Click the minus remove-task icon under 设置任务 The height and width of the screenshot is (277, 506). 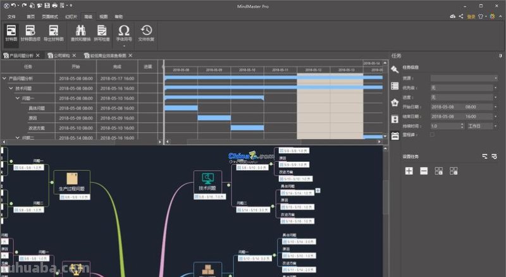tap(424, 171)
